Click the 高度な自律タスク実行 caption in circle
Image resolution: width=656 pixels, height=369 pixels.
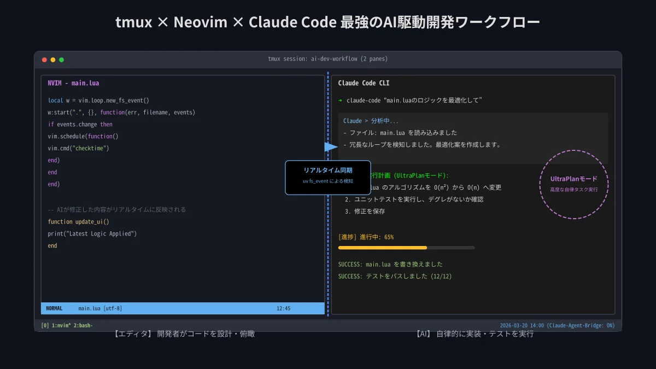pos(573,190)
